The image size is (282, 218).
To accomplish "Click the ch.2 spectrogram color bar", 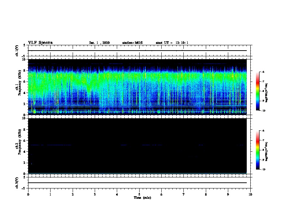I will tap(257, 150).
